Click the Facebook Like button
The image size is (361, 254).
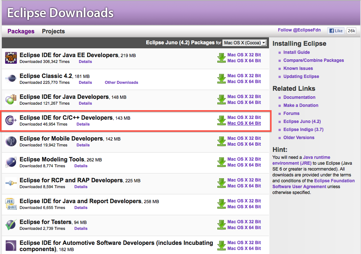click(336, 31)
